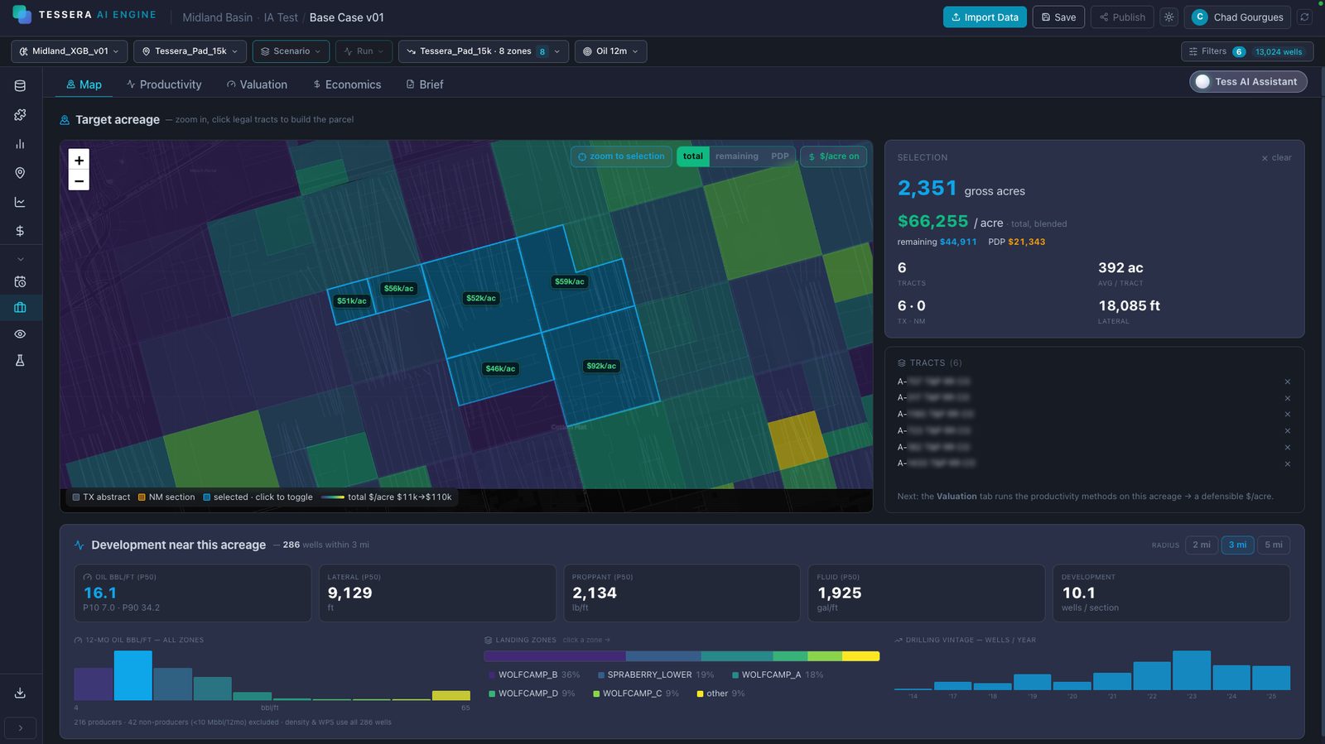Open Filters with 13,024 wells
The image size is (1325, 744).
1246,51
